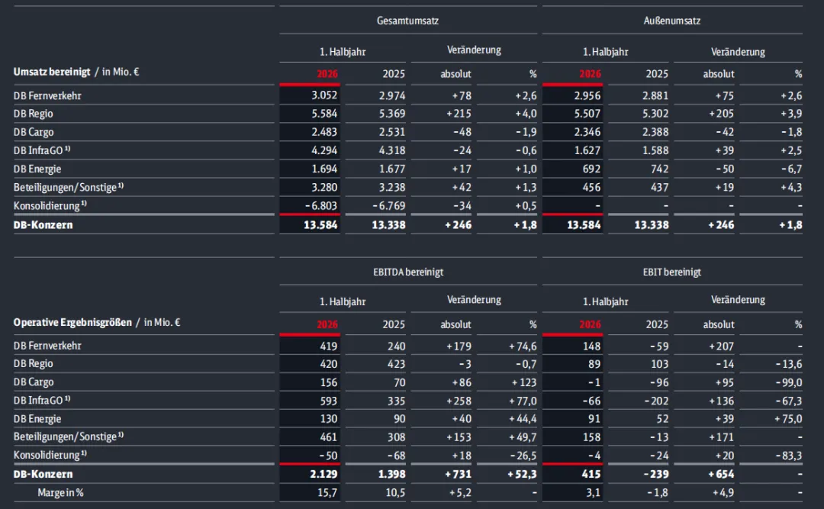Image resolution: width=824 pixels, height=509 pixels.
Task: Click the Operative Ergebnisgrößen table title
Action: (x=72, y=322)
